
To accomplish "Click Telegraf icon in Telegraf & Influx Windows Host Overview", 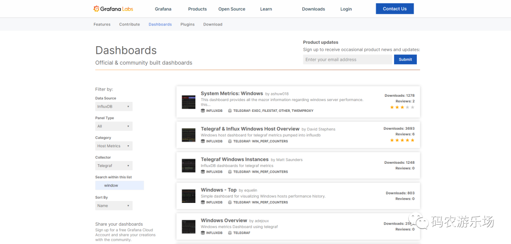I will pos(230,141).
